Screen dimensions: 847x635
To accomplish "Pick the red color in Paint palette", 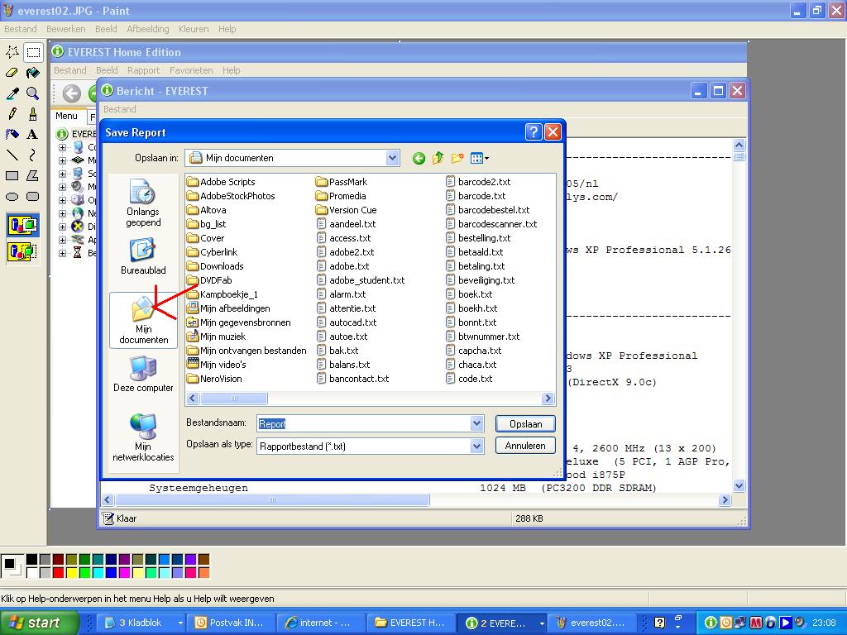I will 59,572.
